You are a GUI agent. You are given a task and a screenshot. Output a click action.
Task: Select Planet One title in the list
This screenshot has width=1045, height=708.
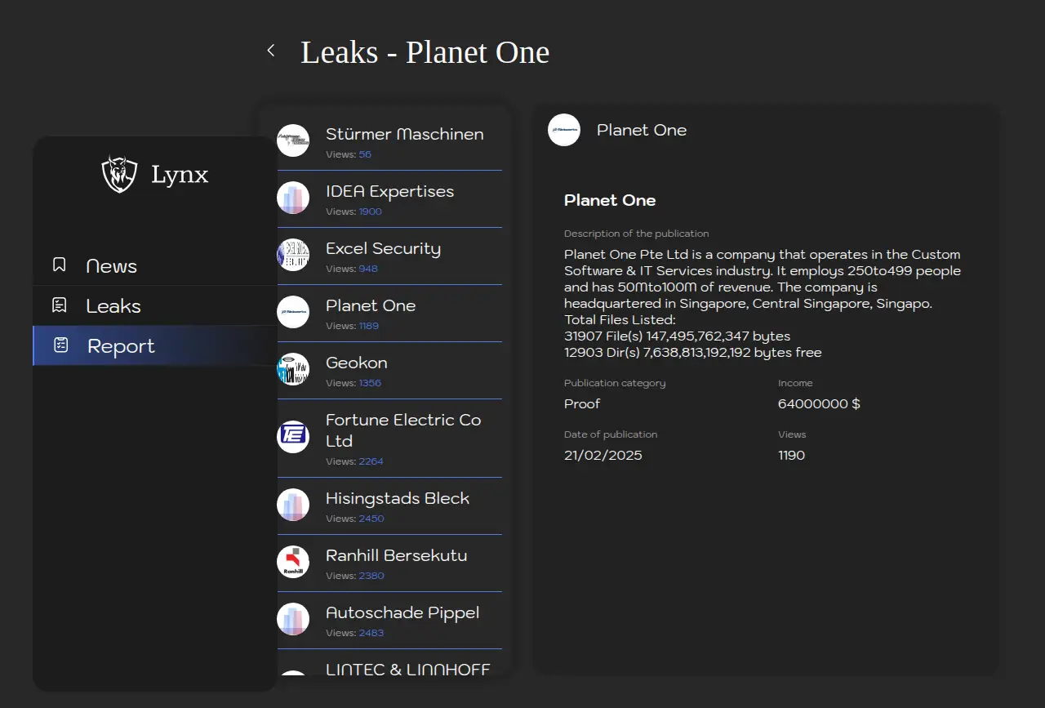tap(371, 305)
